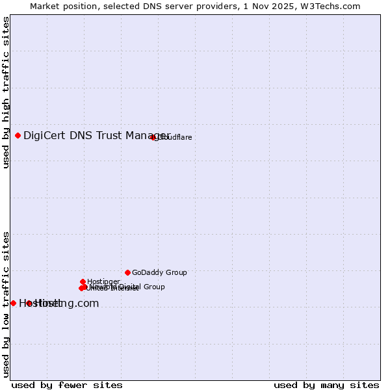
Task: Click the Hostinger text label
Action: (x=103, y=281)
